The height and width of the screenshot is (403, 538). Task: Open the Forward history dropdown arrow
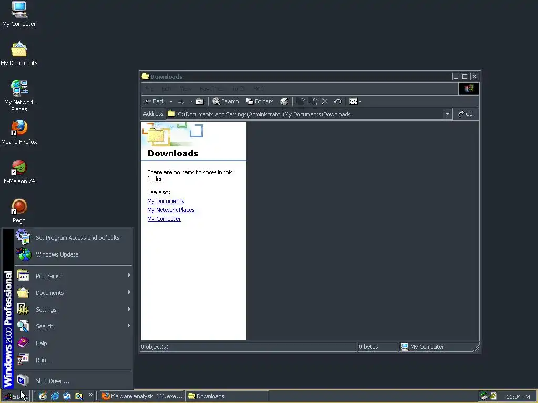pos(191,101)
